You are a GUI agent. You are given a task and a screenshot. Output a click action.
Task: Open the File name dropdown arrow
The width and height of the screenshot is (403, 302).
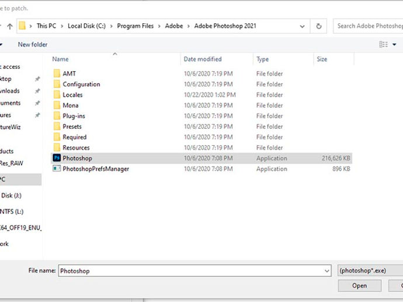pos(326,271)
